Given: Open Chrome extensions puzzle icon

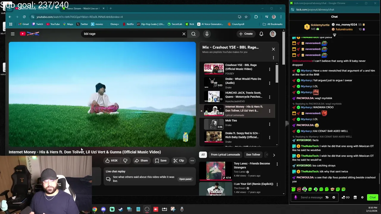Looking at the screenshot, I should (256, 17).
